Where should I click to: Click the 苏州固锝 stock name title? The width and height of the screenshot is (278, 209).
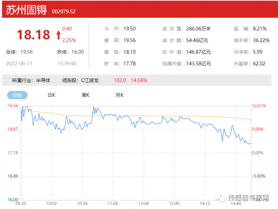point(26,10)
